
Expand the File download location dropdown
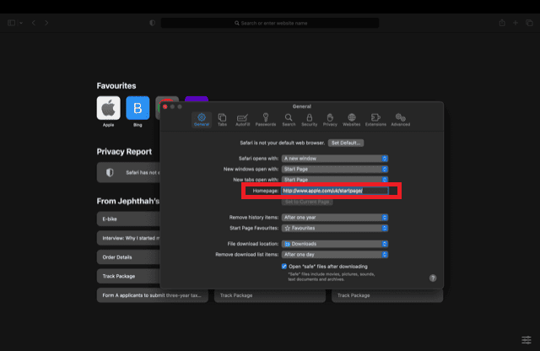click(x=335, y=243)
